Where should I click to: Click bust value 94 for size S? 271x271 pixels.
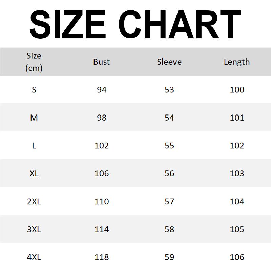102,90
